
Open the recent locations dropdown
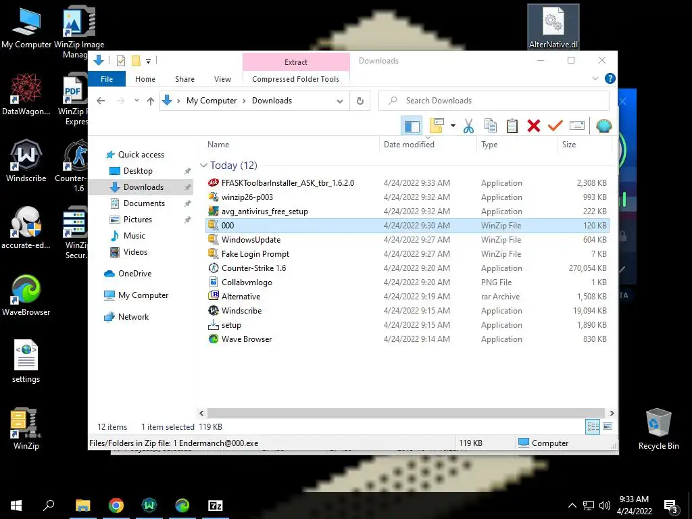click(137, 101)
